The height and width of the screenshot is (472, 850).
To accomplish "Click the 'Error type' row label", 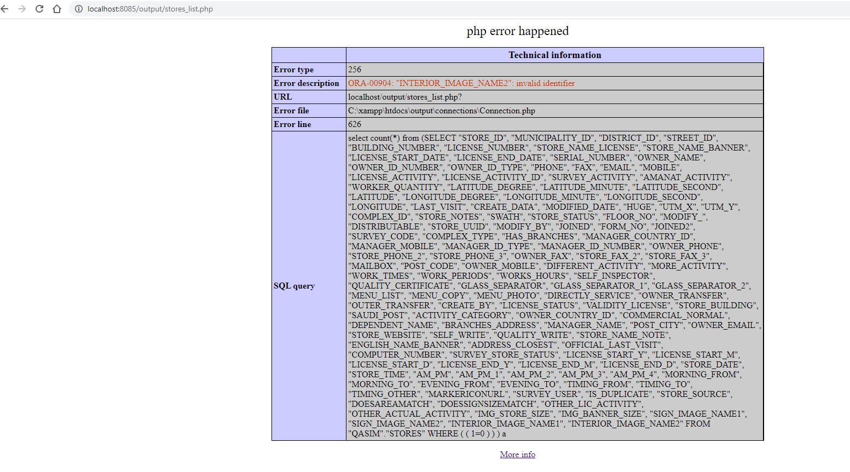I will [x=293, y=70].
